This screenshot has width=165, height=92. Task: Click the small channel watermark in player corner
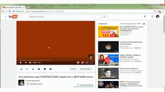tap(91, 57)
